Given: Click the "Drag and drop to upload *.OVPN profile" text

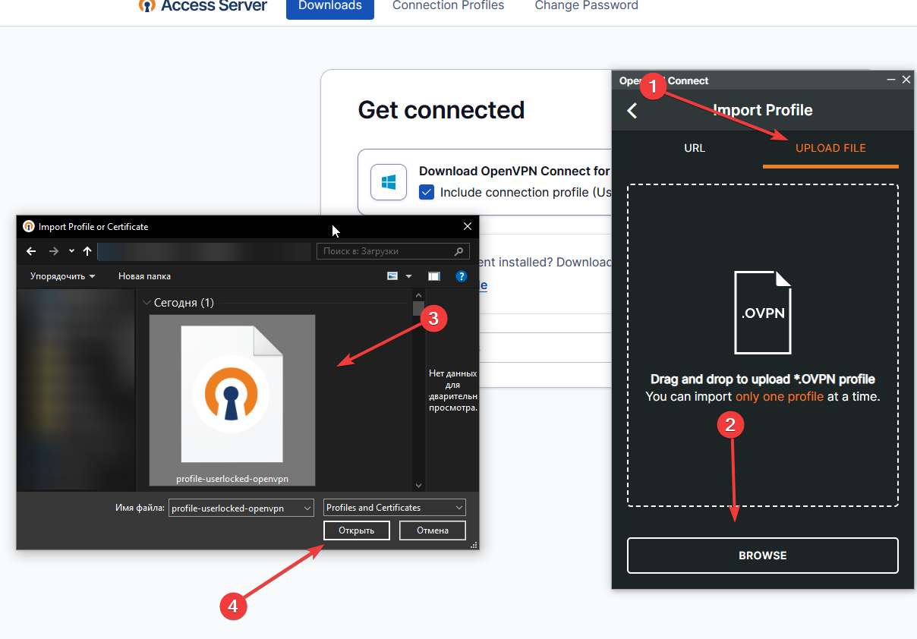Looking at the screenshot, I should click(763, 379).
